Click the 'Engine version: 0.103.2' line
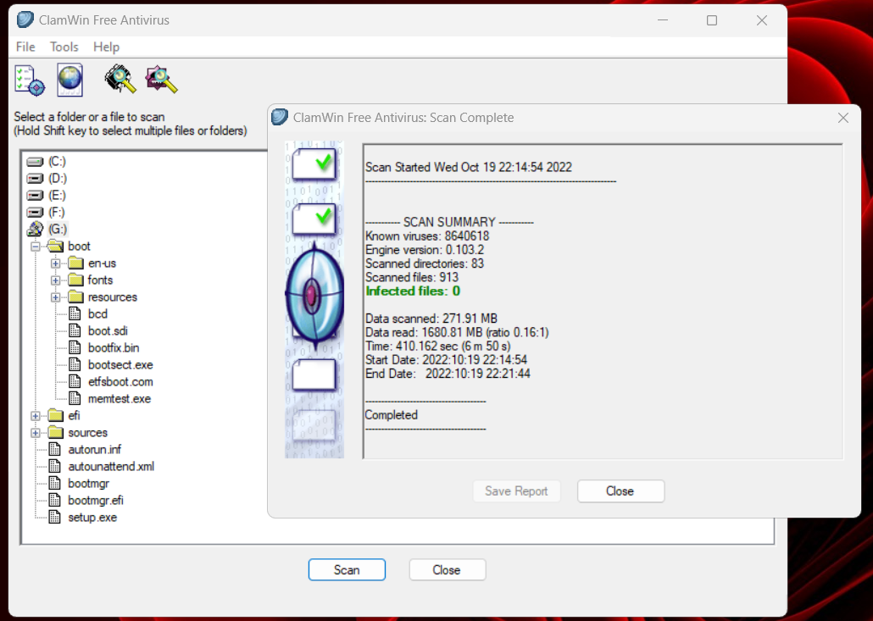The image size is (873, 621). 425,250
